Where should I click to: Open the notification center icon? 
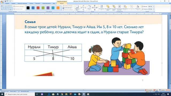[168, 94]
